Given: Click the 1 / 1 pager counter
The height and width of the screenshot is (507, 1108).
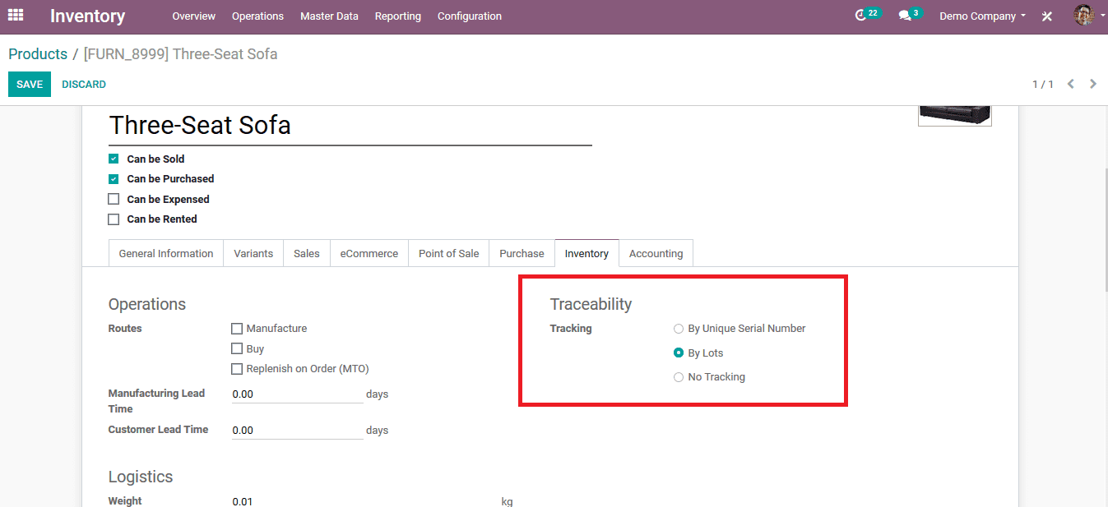Looking at the screenshot, I should (1043, 85).
